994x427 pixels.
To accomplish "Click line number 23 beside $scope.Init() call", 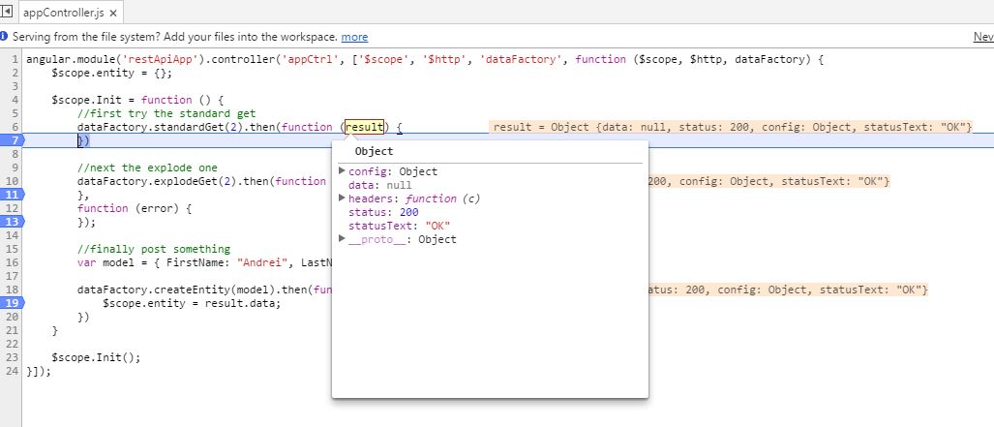I will point(13,356).
